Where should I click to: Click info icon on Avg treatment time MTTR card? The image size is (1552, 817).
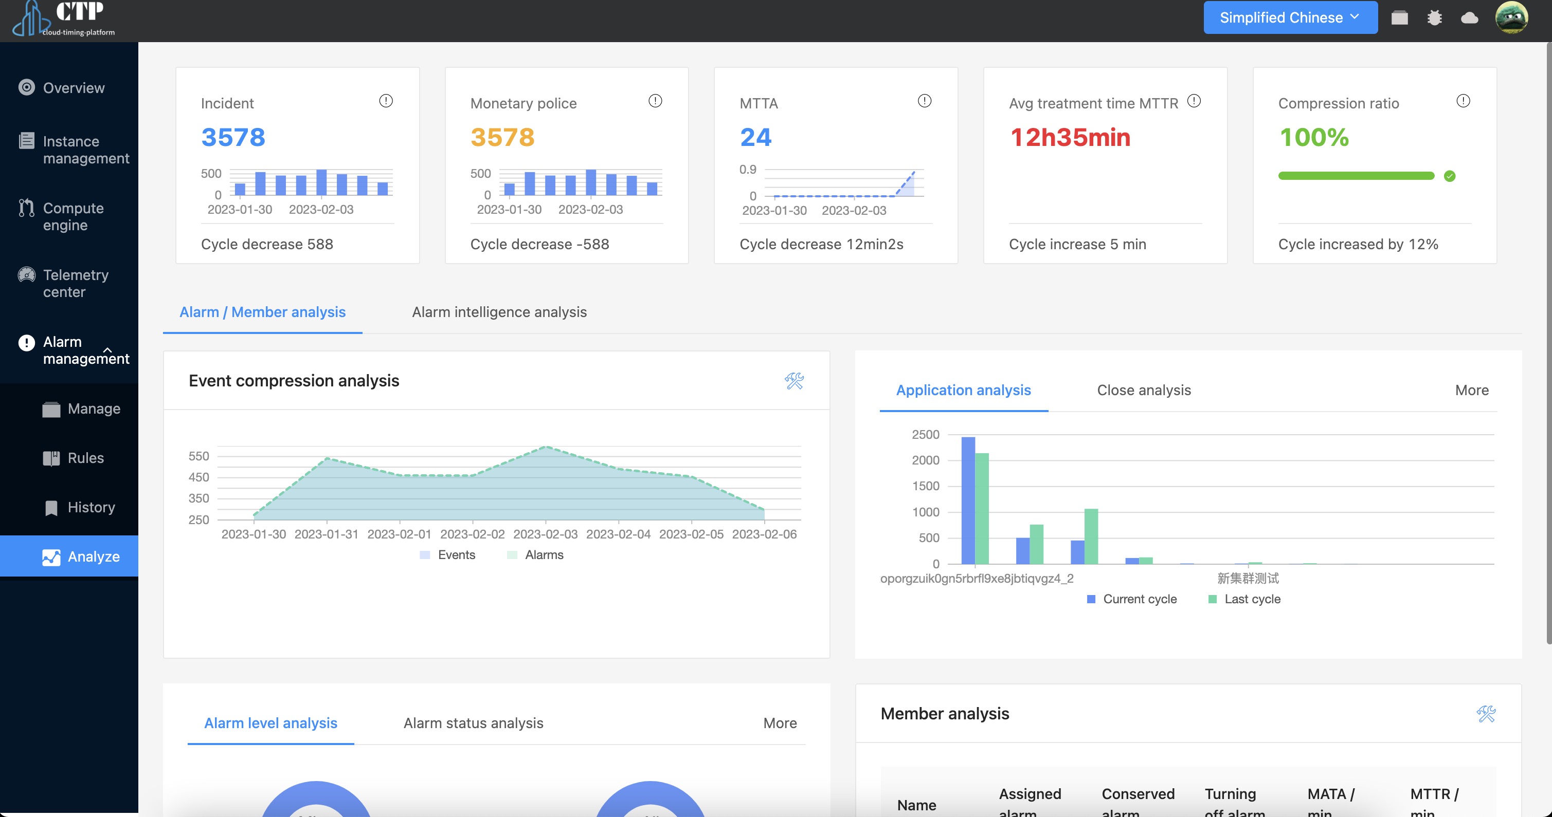pos(1194,101)
